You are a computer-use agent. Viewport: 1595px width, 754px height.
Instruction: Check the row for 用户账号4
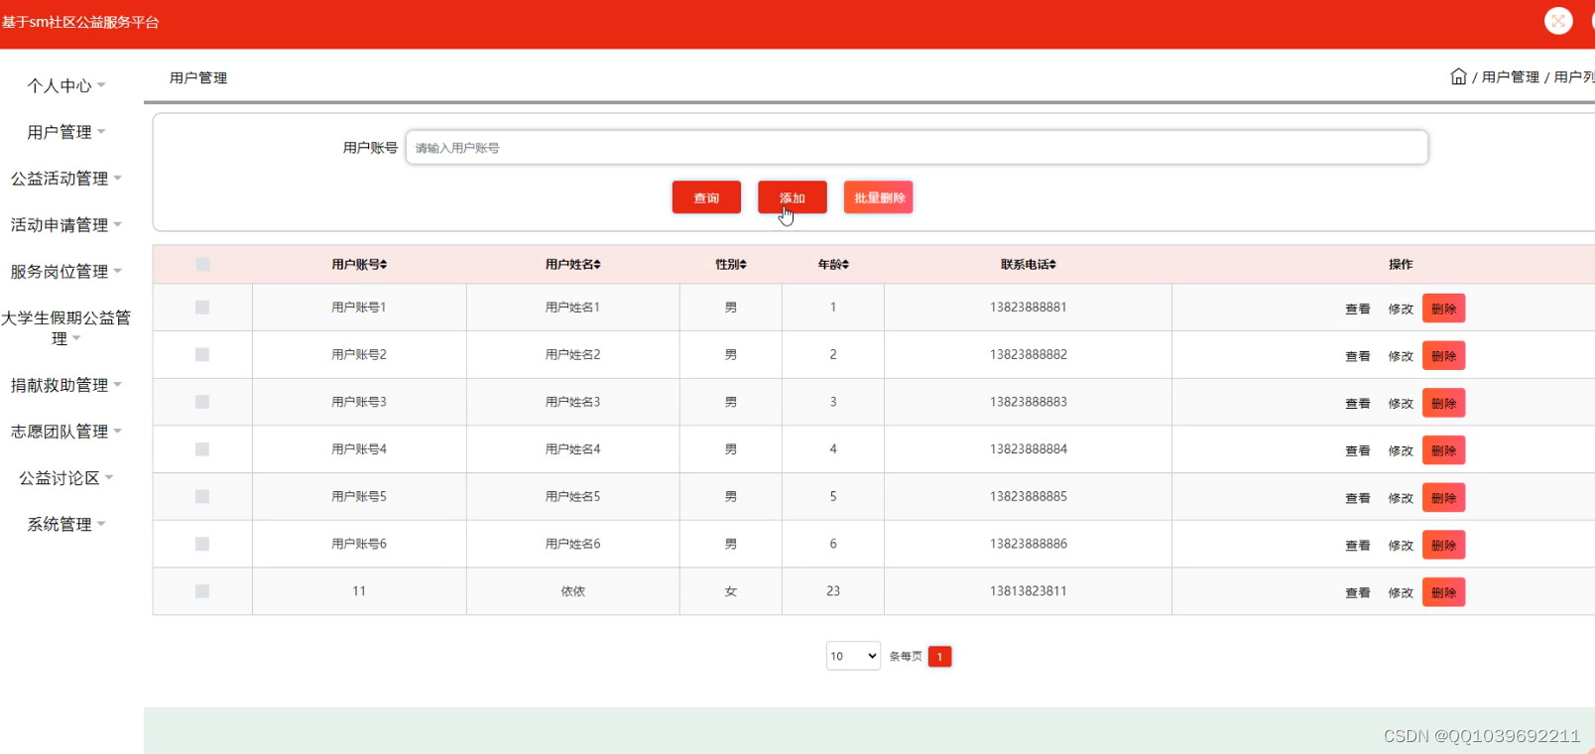202,449
